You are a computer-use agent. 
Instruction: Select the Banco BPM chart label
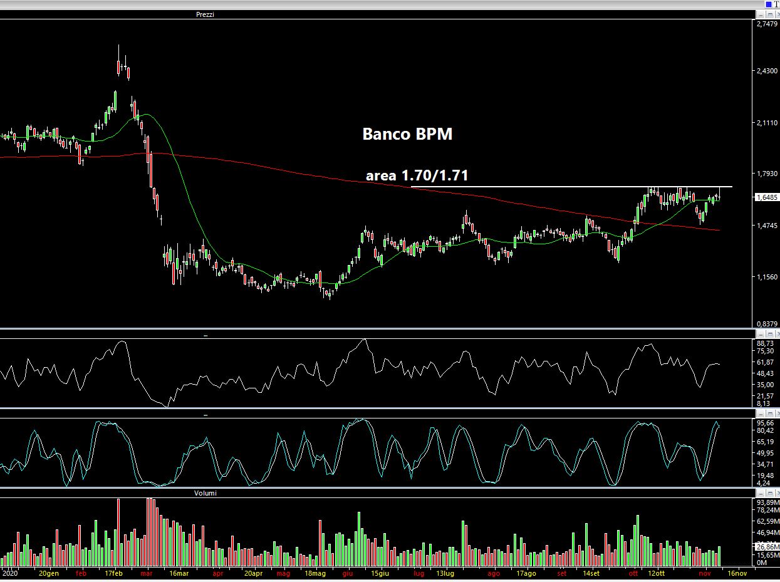coord(407,134)
